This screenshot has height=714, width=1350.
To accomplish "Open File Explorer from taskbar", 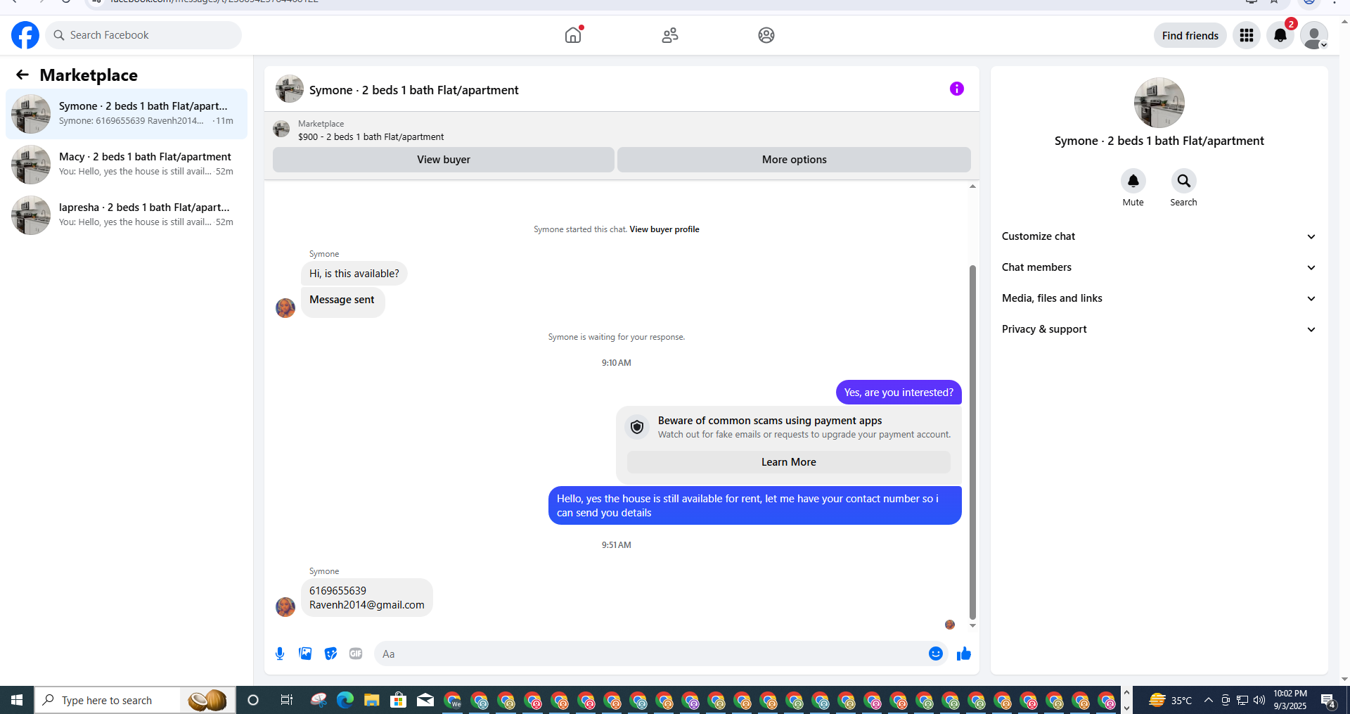I will [371, 700].
